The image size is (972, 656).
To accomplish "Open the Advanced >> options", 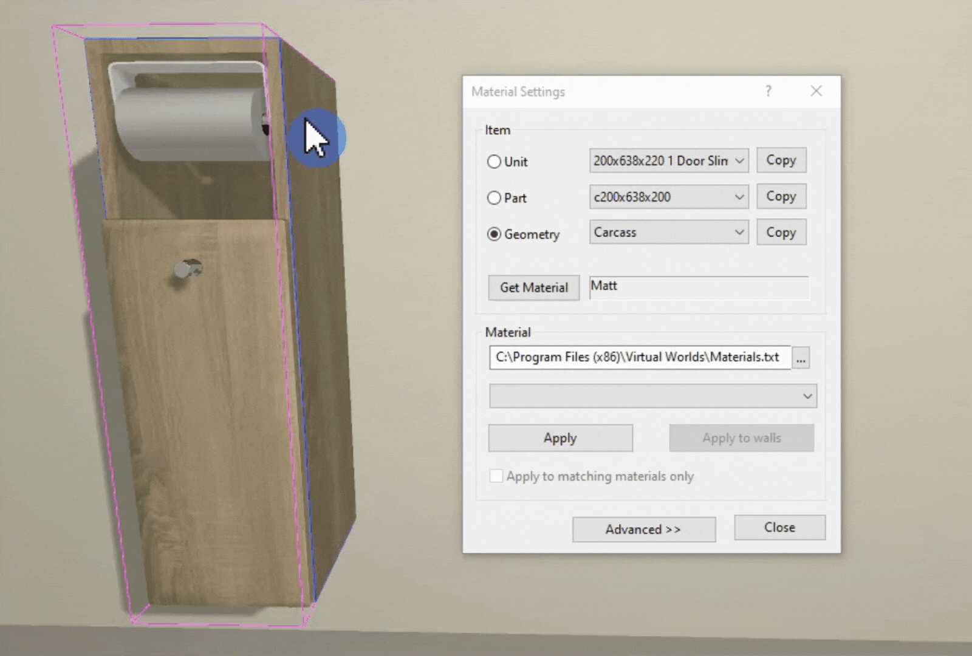I will point(644,529).
